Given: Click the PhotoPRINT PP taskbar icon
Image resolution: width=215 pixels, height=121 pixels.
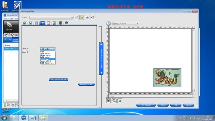Looking at the screenshot, I should [24, 118].
